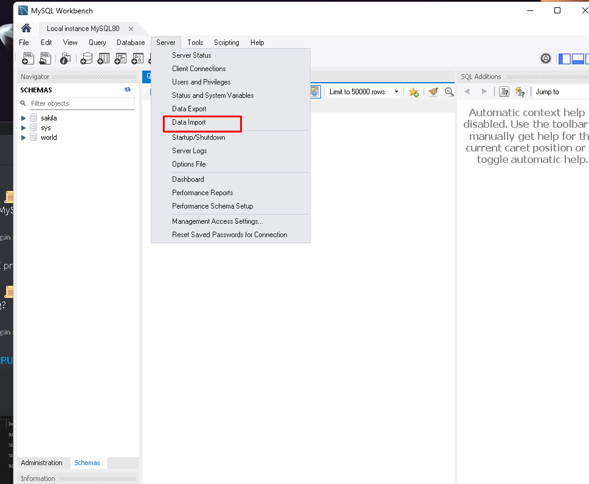Click the Jump to field
This screenshot has height=484, width=589.
[561, 92]
